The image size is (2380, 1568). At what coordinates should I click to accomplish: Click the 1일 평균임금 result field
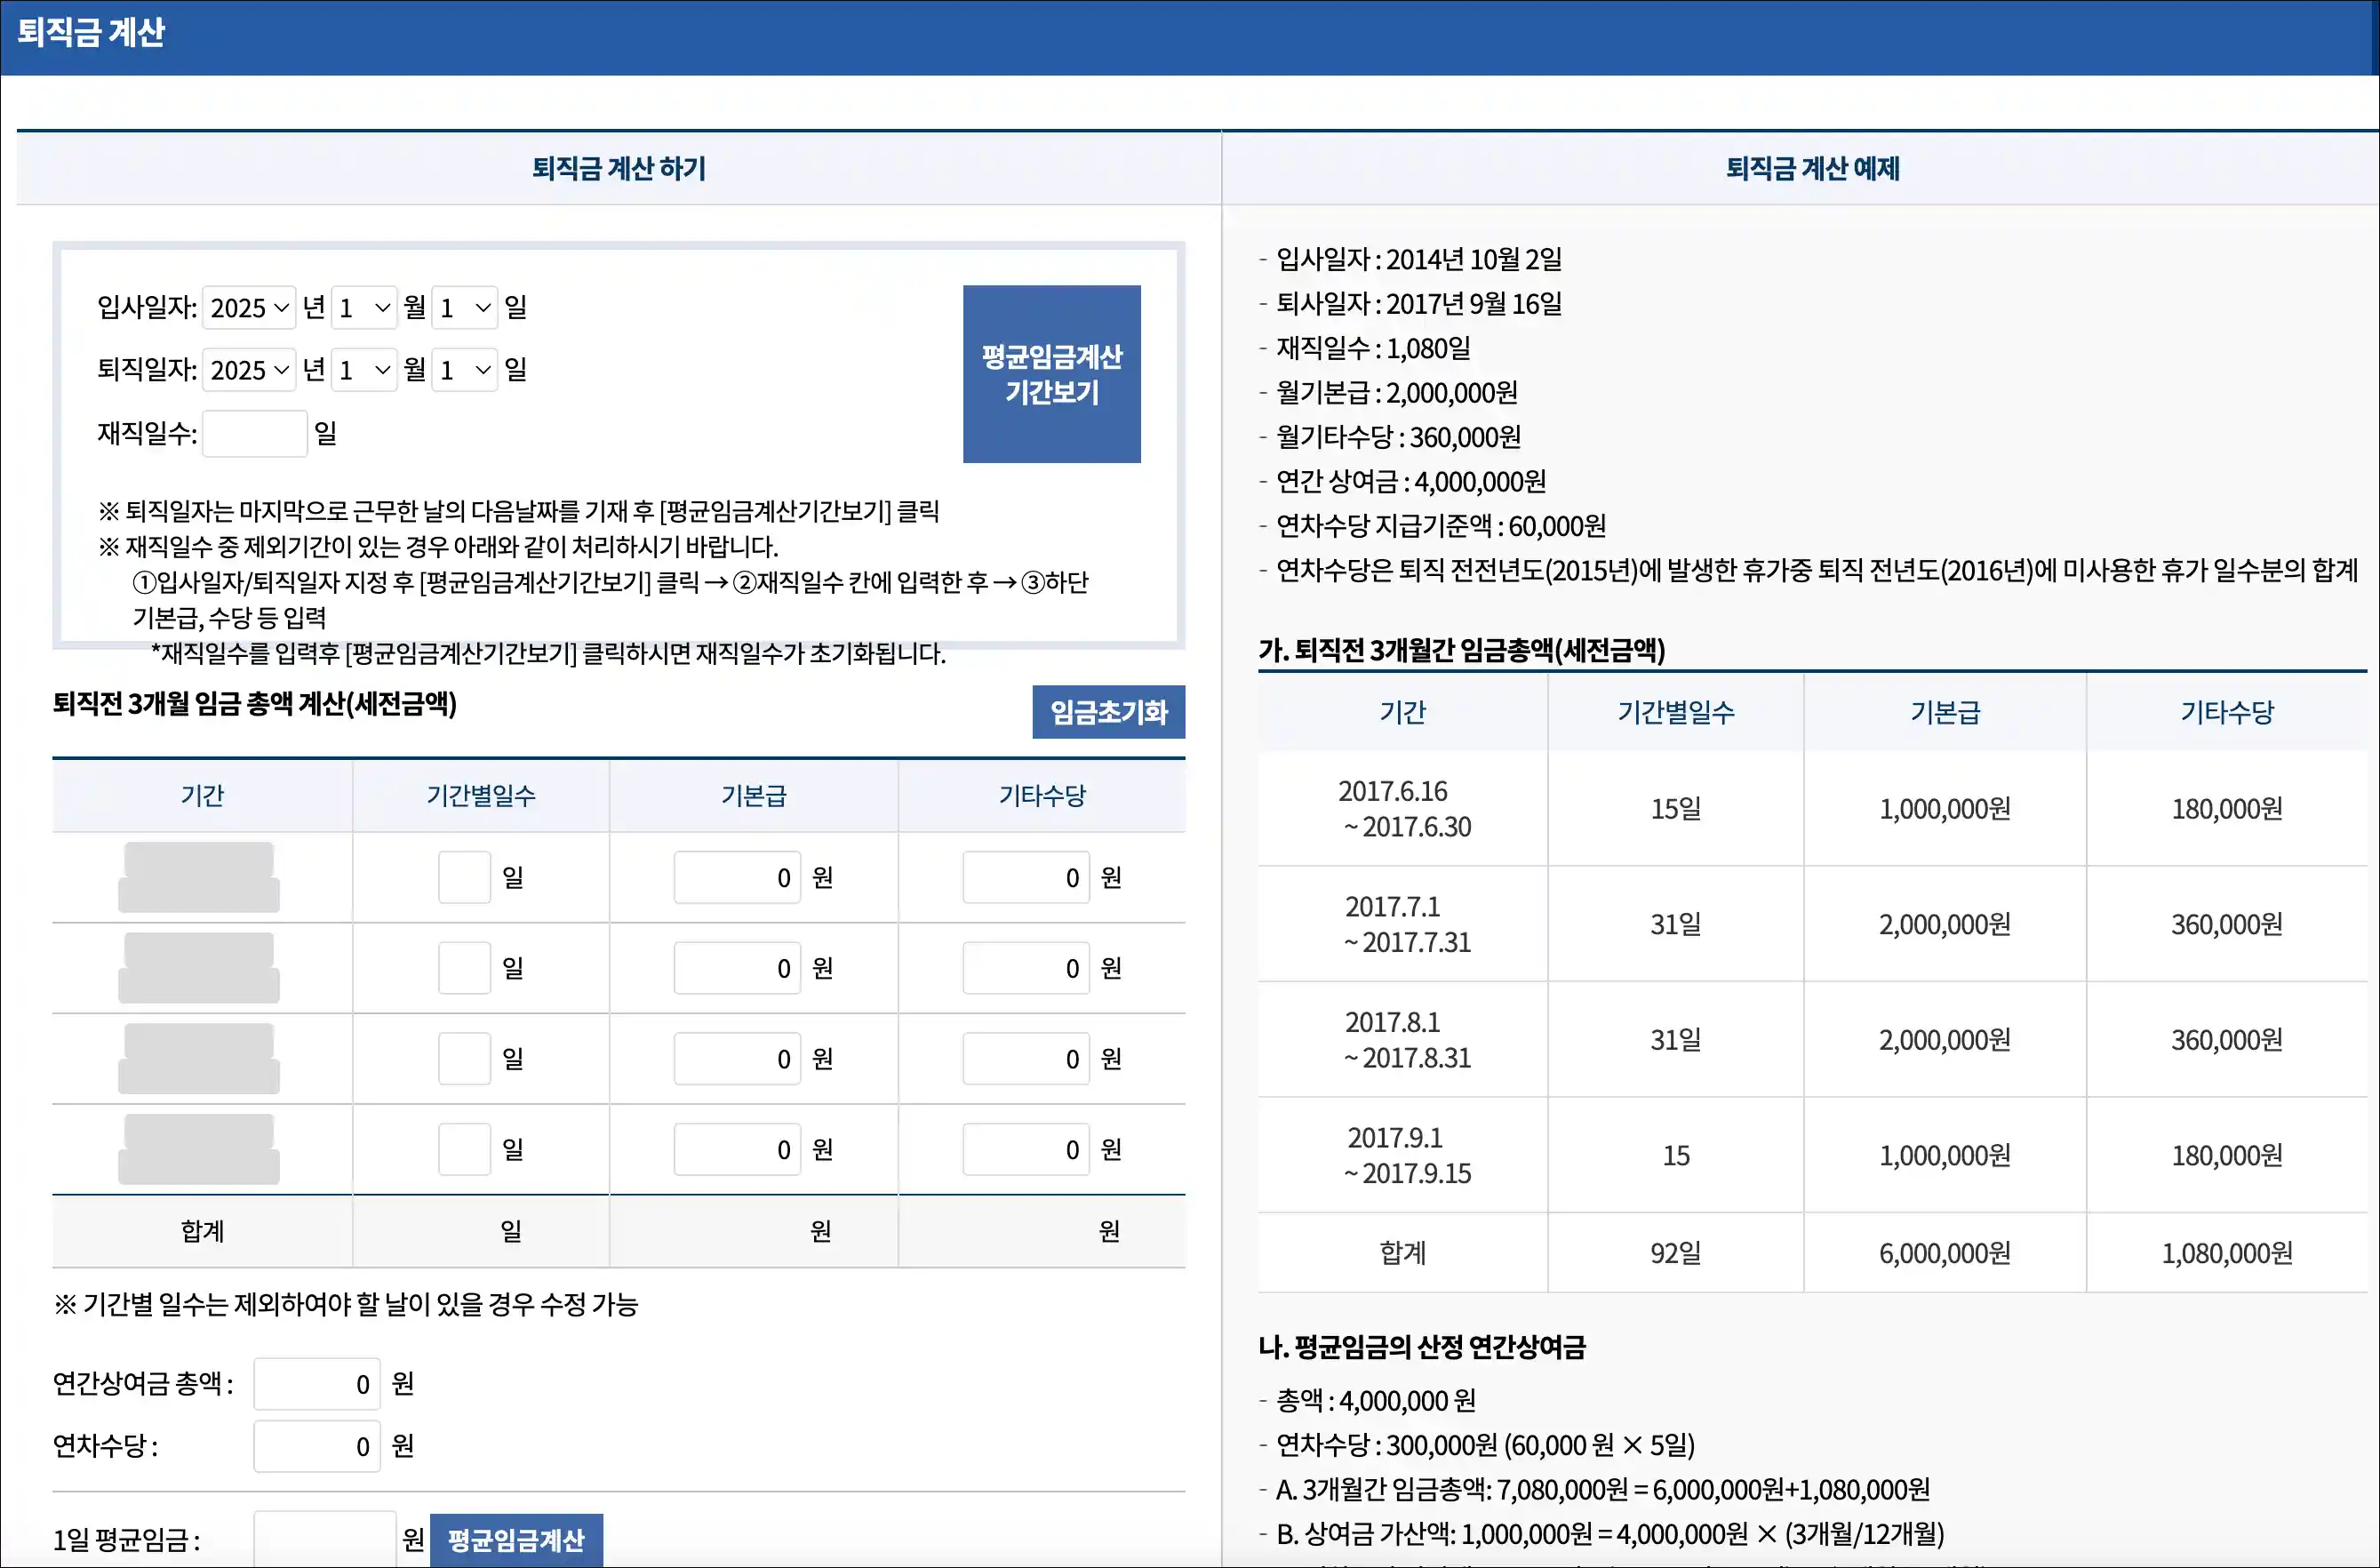pos(325,1539)
